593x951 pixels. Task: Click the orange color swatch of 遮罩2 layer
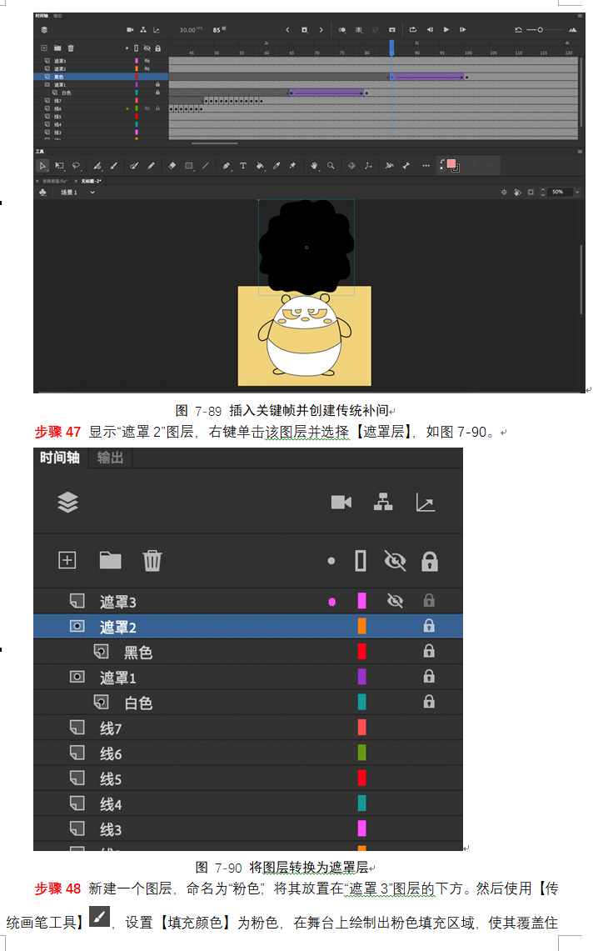coord(362,626)
